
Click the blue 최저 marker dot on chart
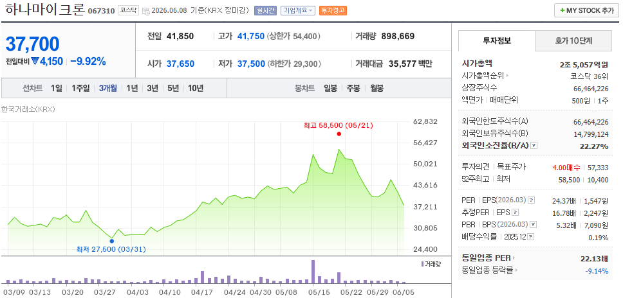pyautogui.click(x=111, y=241)
